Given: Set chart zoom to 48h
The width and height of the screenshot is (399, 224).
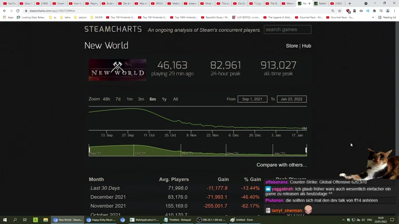Looking at the screenshot, I should [106, 99].
